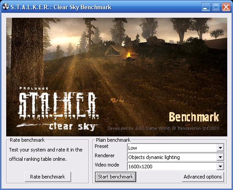This screenshot has height=190, width=233.
Task: Close the Clear Sky Benchmark window
Action: tap(226, 7)
